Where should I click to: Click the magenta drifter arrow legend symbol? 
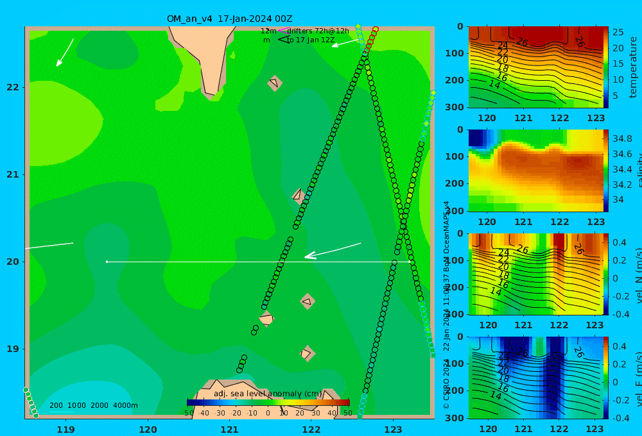click(x=283, y=30)
